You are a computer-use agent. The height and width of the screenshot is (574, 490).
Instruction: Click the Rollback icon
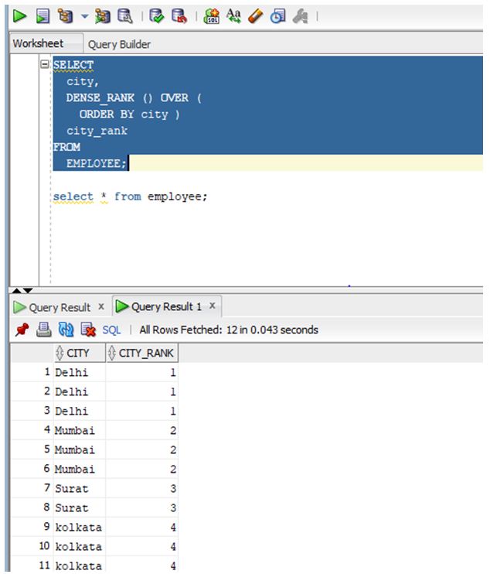pos(179,16)
